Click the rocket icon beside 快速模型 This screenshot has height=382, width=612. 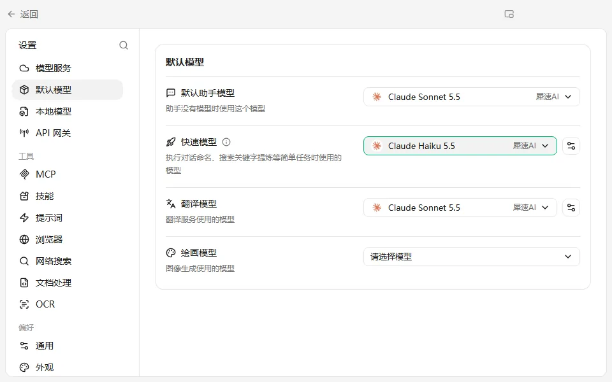(x=171, y=142)
